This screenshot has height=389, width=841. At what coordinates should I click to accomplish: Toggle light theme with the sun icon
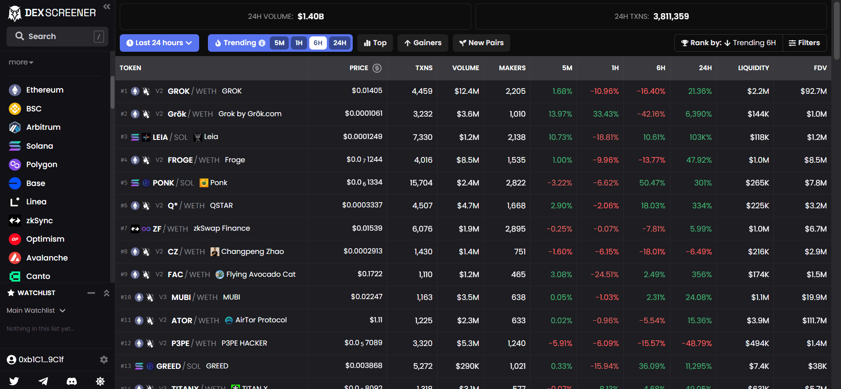click(x=100, y=381)
